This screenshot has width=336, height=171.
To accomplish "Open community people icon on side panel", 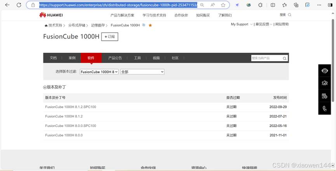I will point(325,83).
